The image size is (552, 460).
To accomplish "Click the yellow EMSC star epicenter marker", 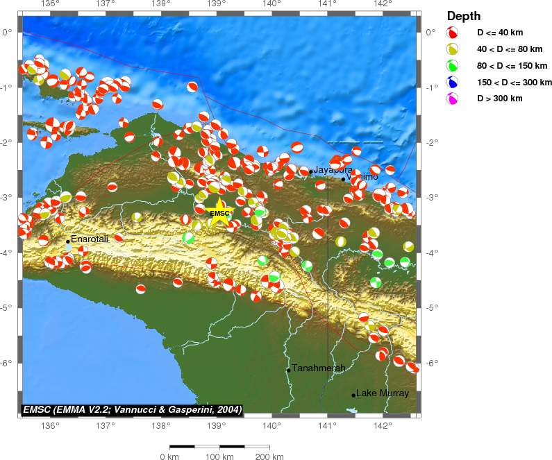I will click(219, 213).
